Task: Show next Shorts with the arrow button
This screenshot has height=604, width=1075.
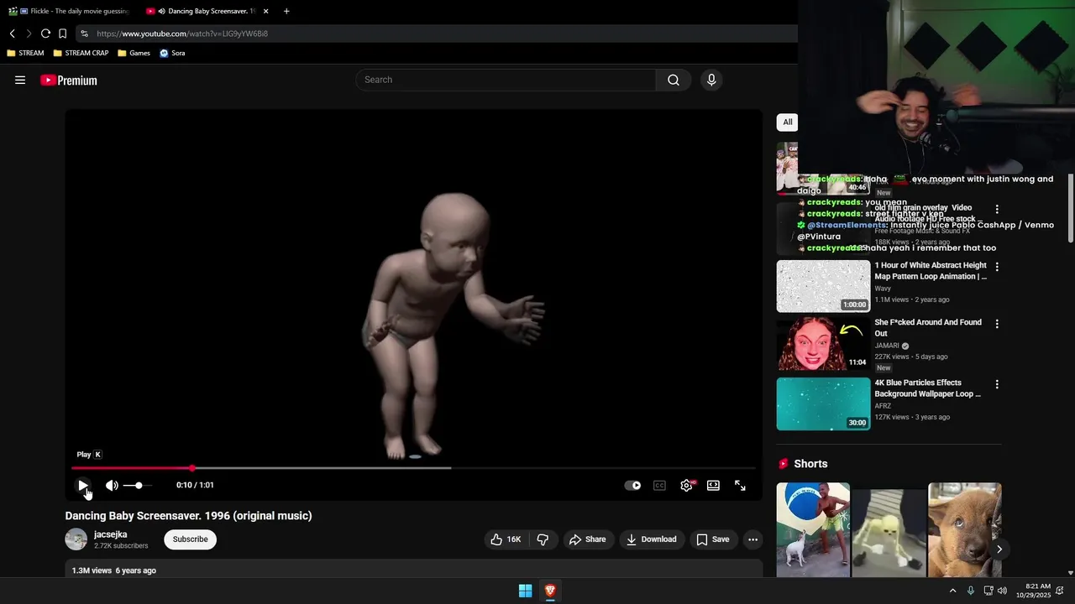Action: coord(999,549)
